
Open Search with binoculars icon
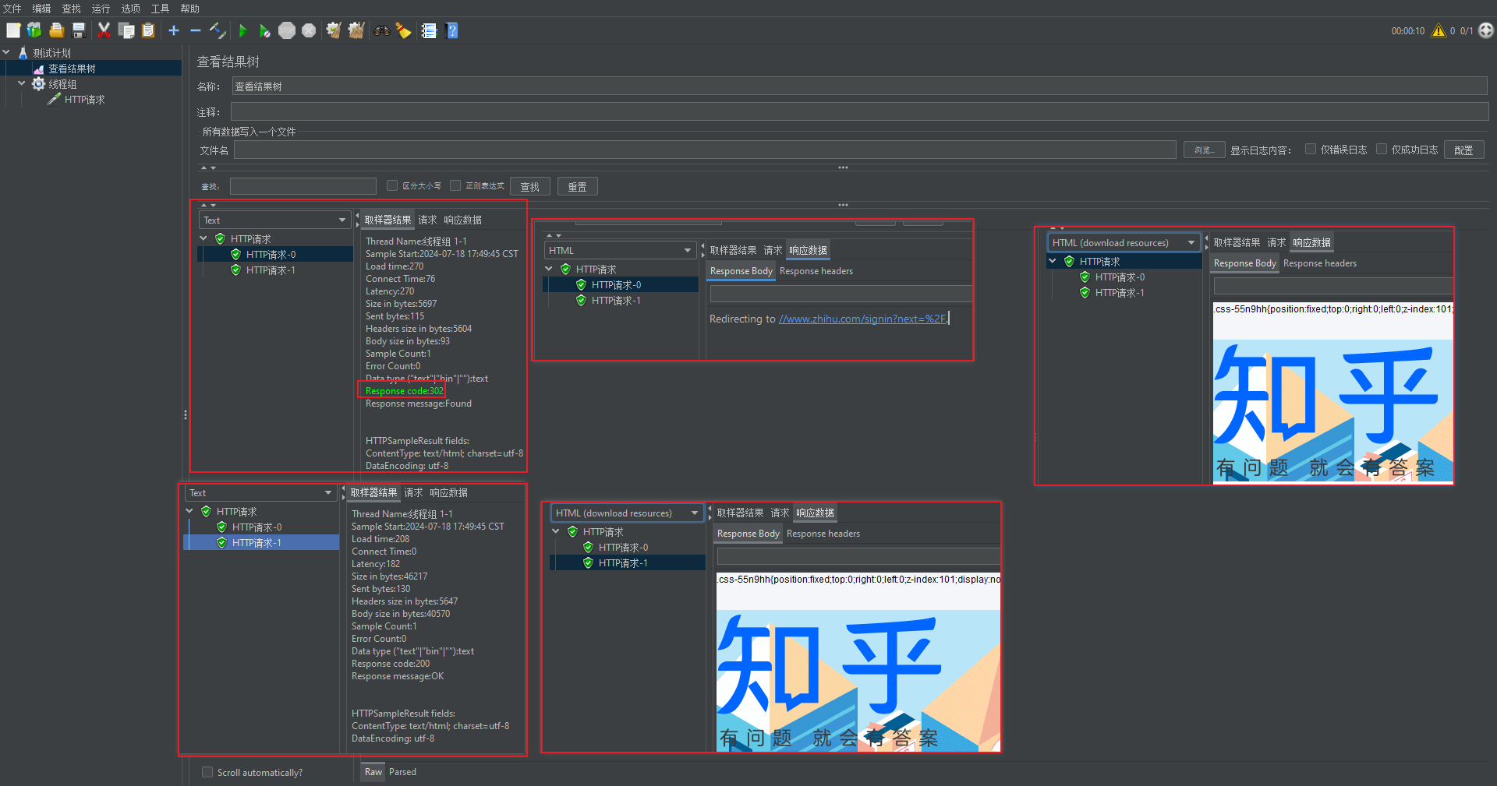click(382, 30)
